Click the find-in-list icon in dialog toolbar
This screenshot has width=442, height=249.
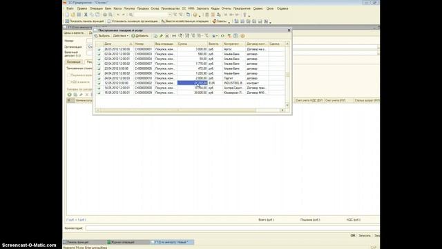point(180,36)
